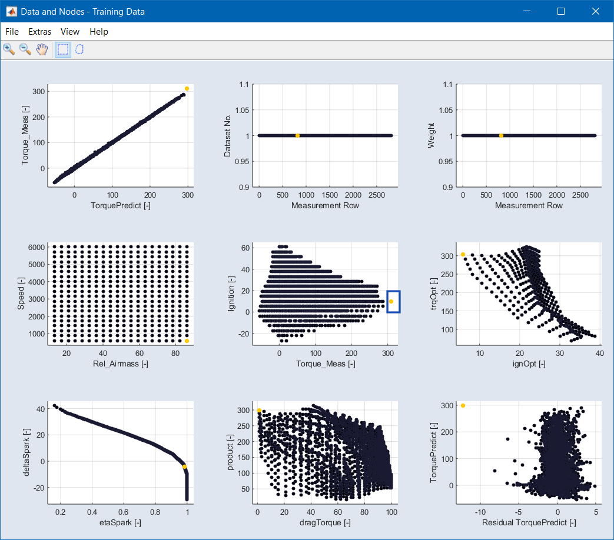
Task: Pick yellow point in Speed vs Rel_Airmass plot
Action: pos(187,341)
